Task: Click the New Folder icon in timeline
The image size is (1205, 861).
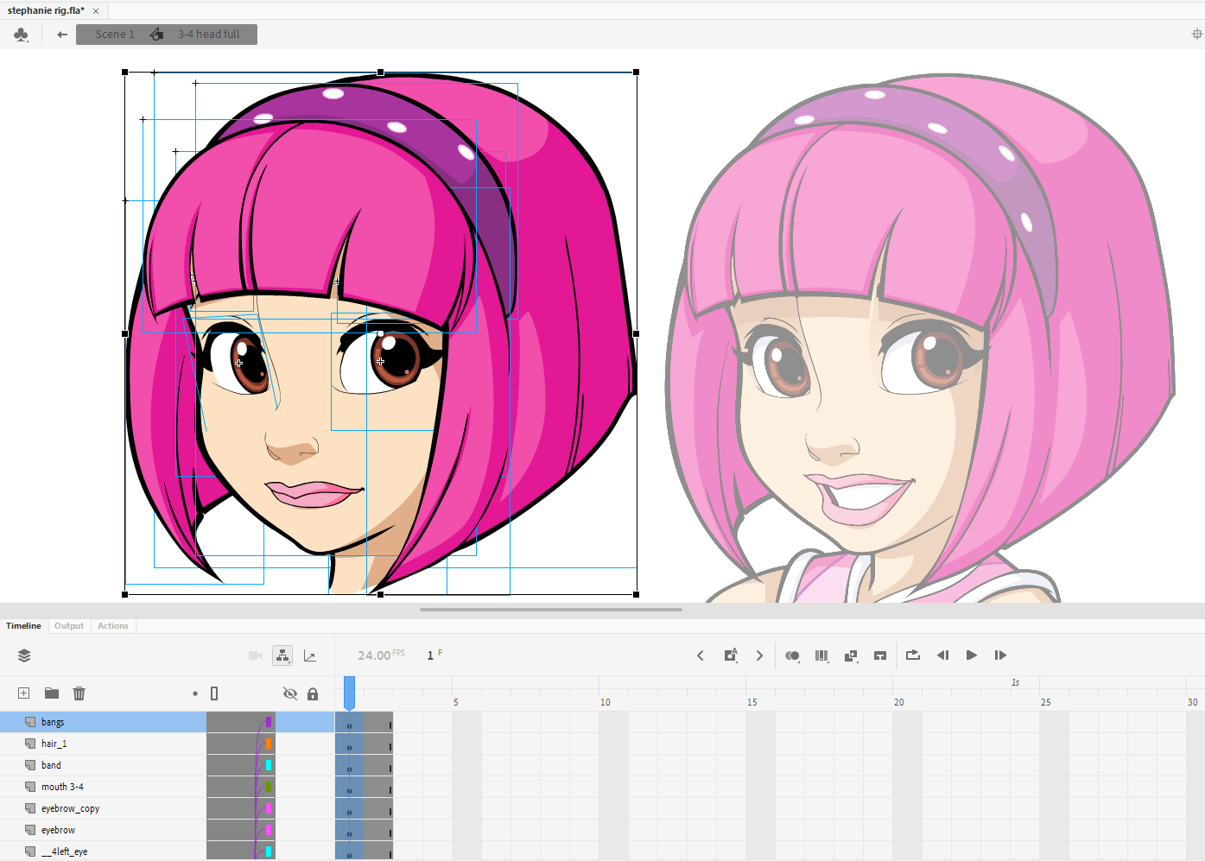Action: coord(52,693)
